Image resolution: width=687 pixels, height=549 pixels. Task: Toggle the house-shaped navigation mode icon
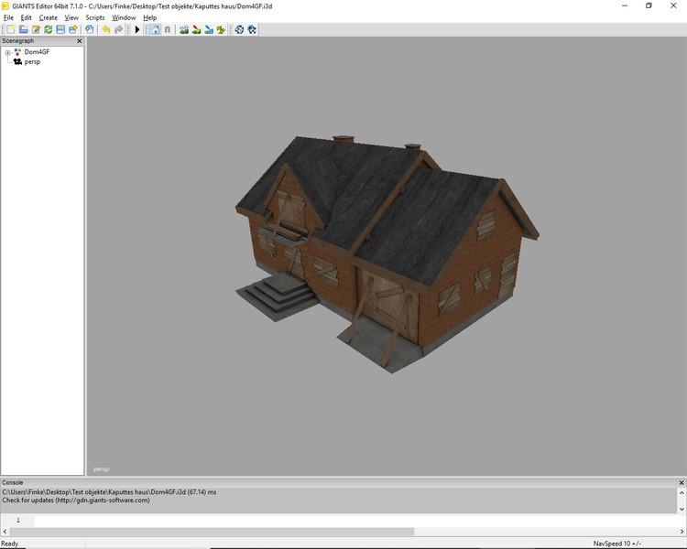click(155, 30)
